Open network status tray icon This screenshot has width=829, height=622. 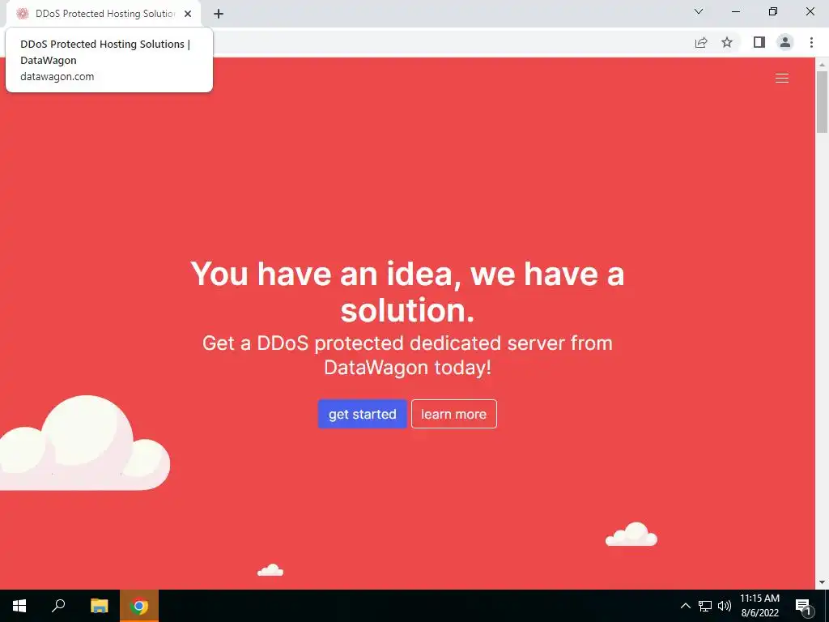(x=705, y=606)
